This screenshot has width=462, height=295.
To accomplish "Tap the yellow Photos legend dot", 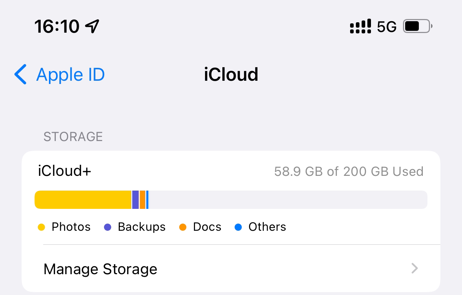I will pos(41,227).
